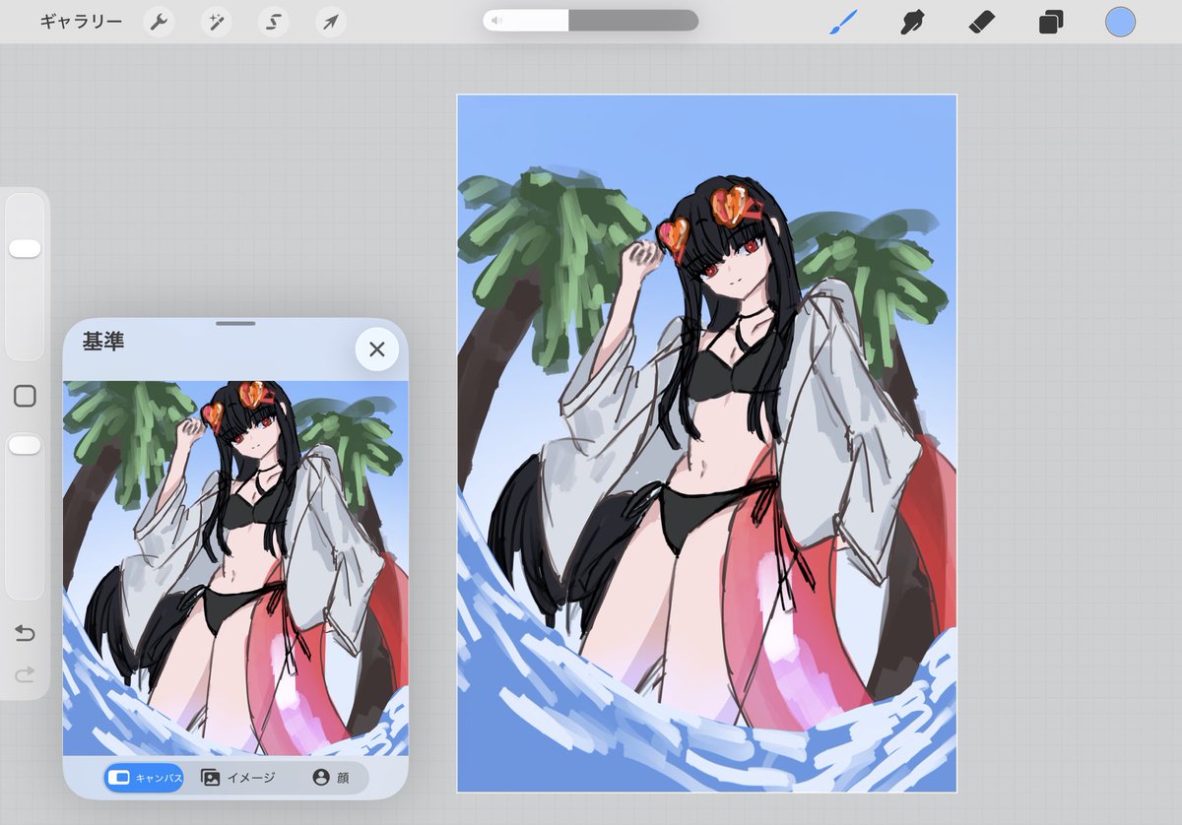This screenshot has width=1182, height=825.
Task: Select the Eraser tool
Action: pyautogui.click(x=982, y=22)
